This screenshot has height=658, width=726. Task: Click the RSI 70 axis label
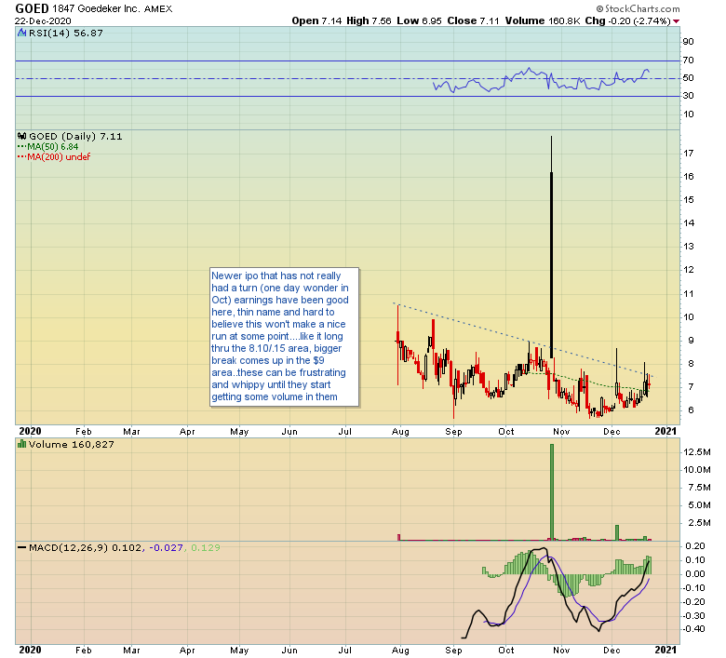pos(688,60)
